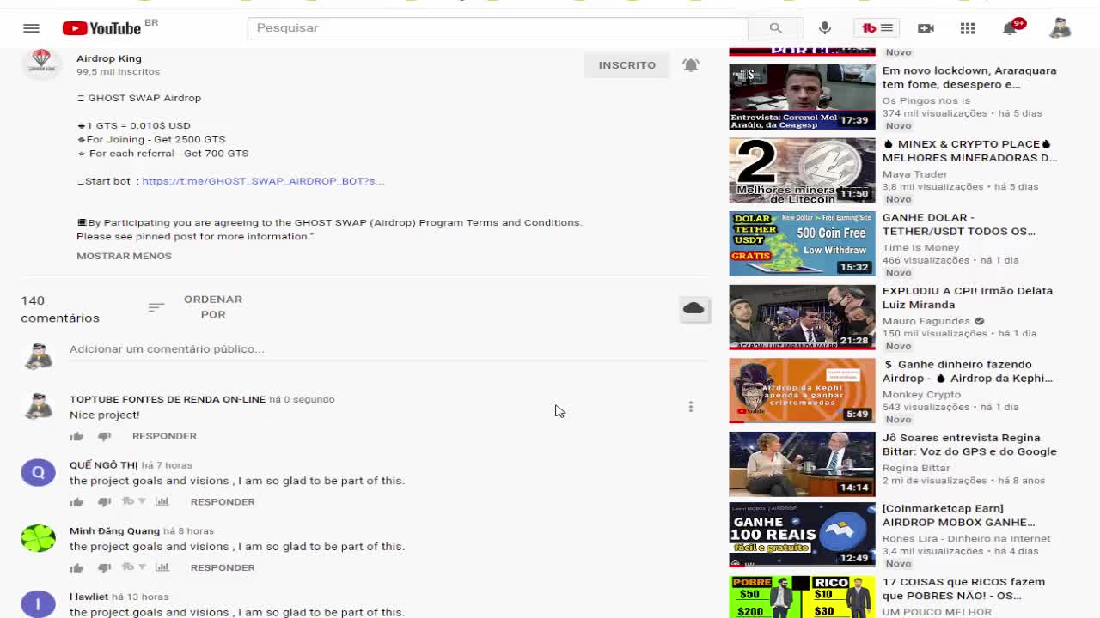Like Minh Đăng Quang's comment
This screenshot has height=618, width=1100.
76,568
